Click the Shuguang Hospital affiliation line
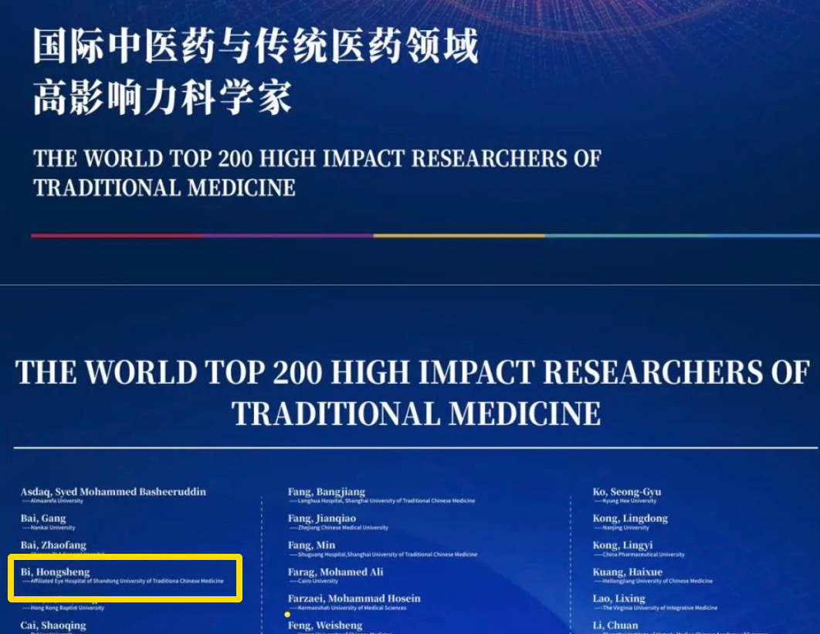 click(383, 555)
